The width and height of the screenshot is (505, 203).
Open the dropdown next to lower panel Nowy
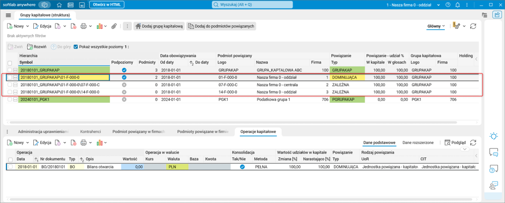(27, 142)
